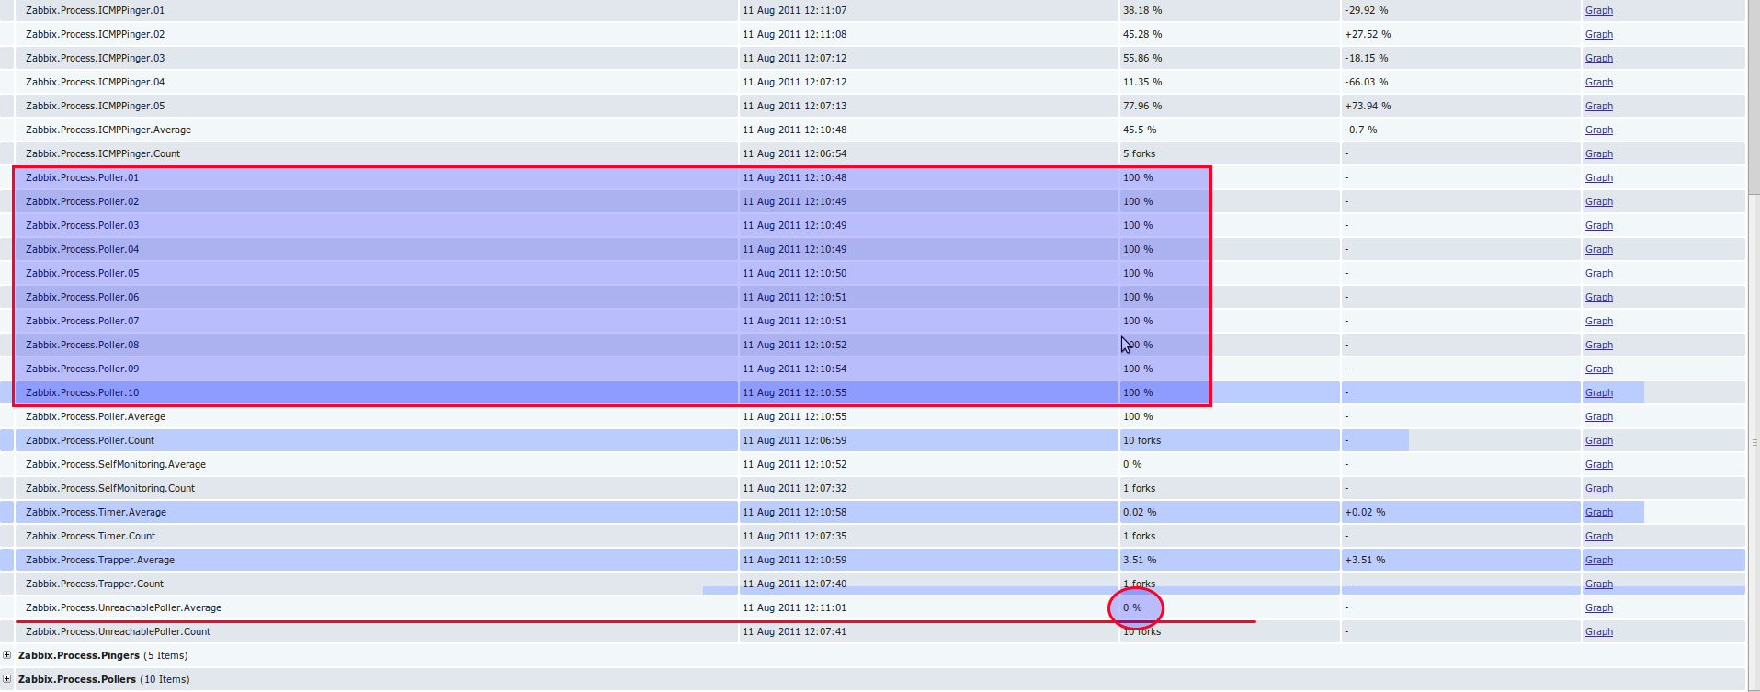Open Graph for Zabbix.Process.Trapper.Count

click(x=1598, y=584)
